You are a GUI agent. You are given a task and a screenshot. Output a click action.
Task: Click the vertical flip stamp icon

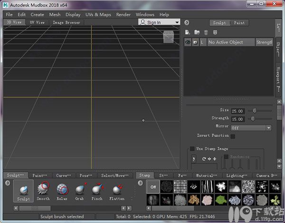point(215,159)
